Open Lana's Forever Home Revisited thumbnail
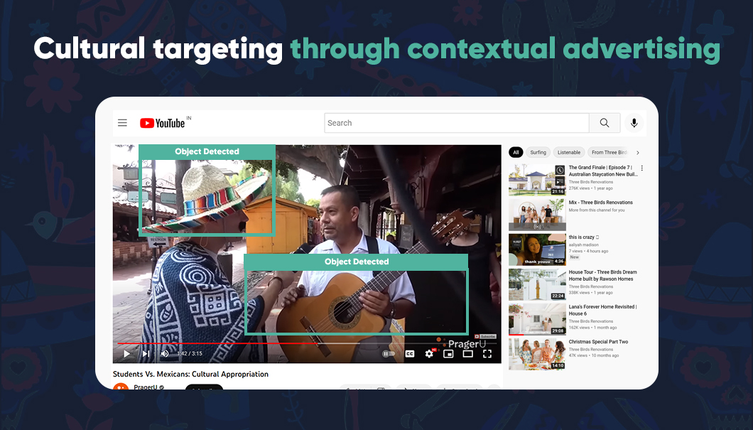Viewport: 753px width, 430px height. pos(537,320)
